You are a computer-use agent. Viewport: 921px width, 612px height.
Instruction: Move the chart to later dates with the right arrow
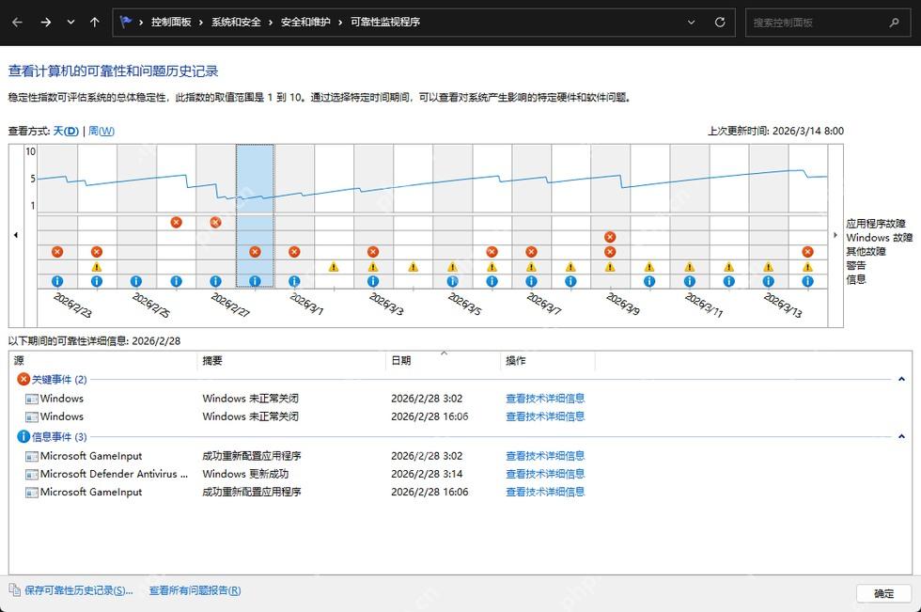point(835,235)
